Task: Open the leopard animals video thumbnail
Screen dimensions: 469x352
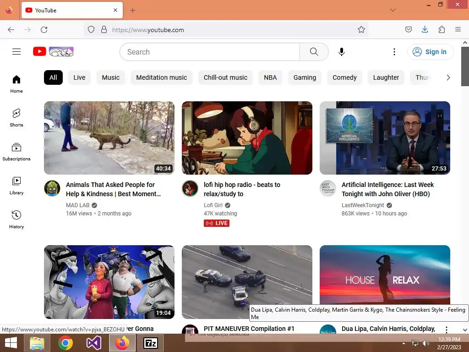Action: [x=109, y=137]
